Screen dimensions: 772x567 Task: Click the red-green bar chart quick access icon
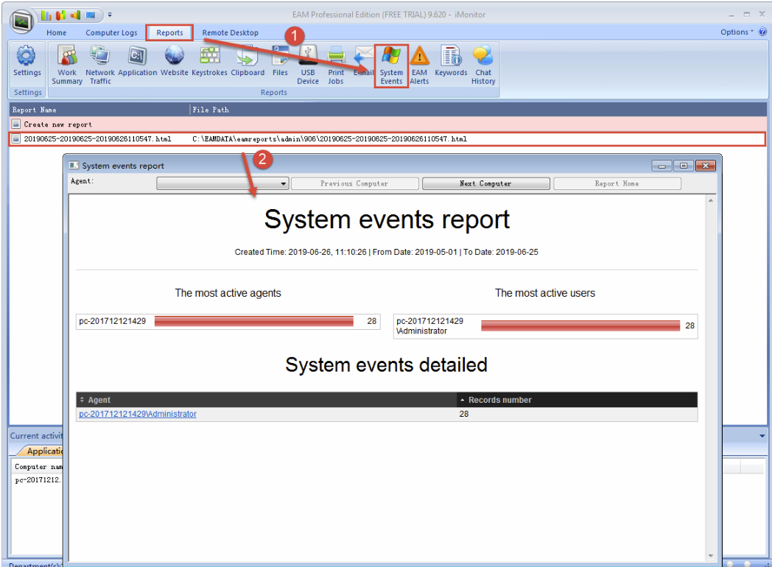(61, 15)
